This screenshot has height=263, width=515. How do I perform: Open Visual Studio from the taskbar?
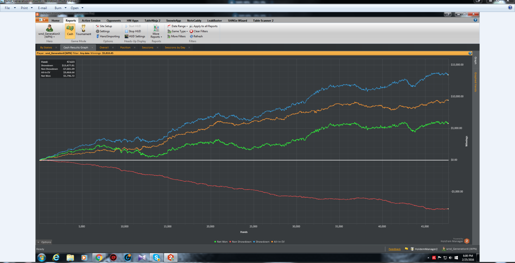click(142, 258)
